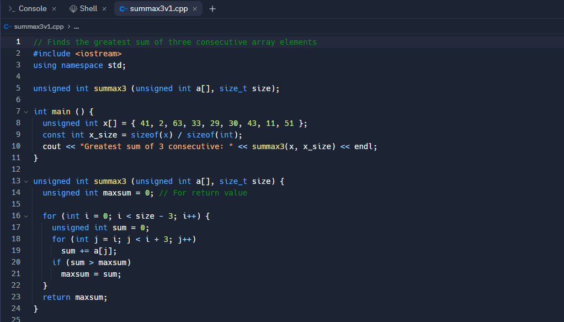Select the summax3v1.cpp editor tab
The height and width of the screenshot is (322, 564).
[158, 9]
